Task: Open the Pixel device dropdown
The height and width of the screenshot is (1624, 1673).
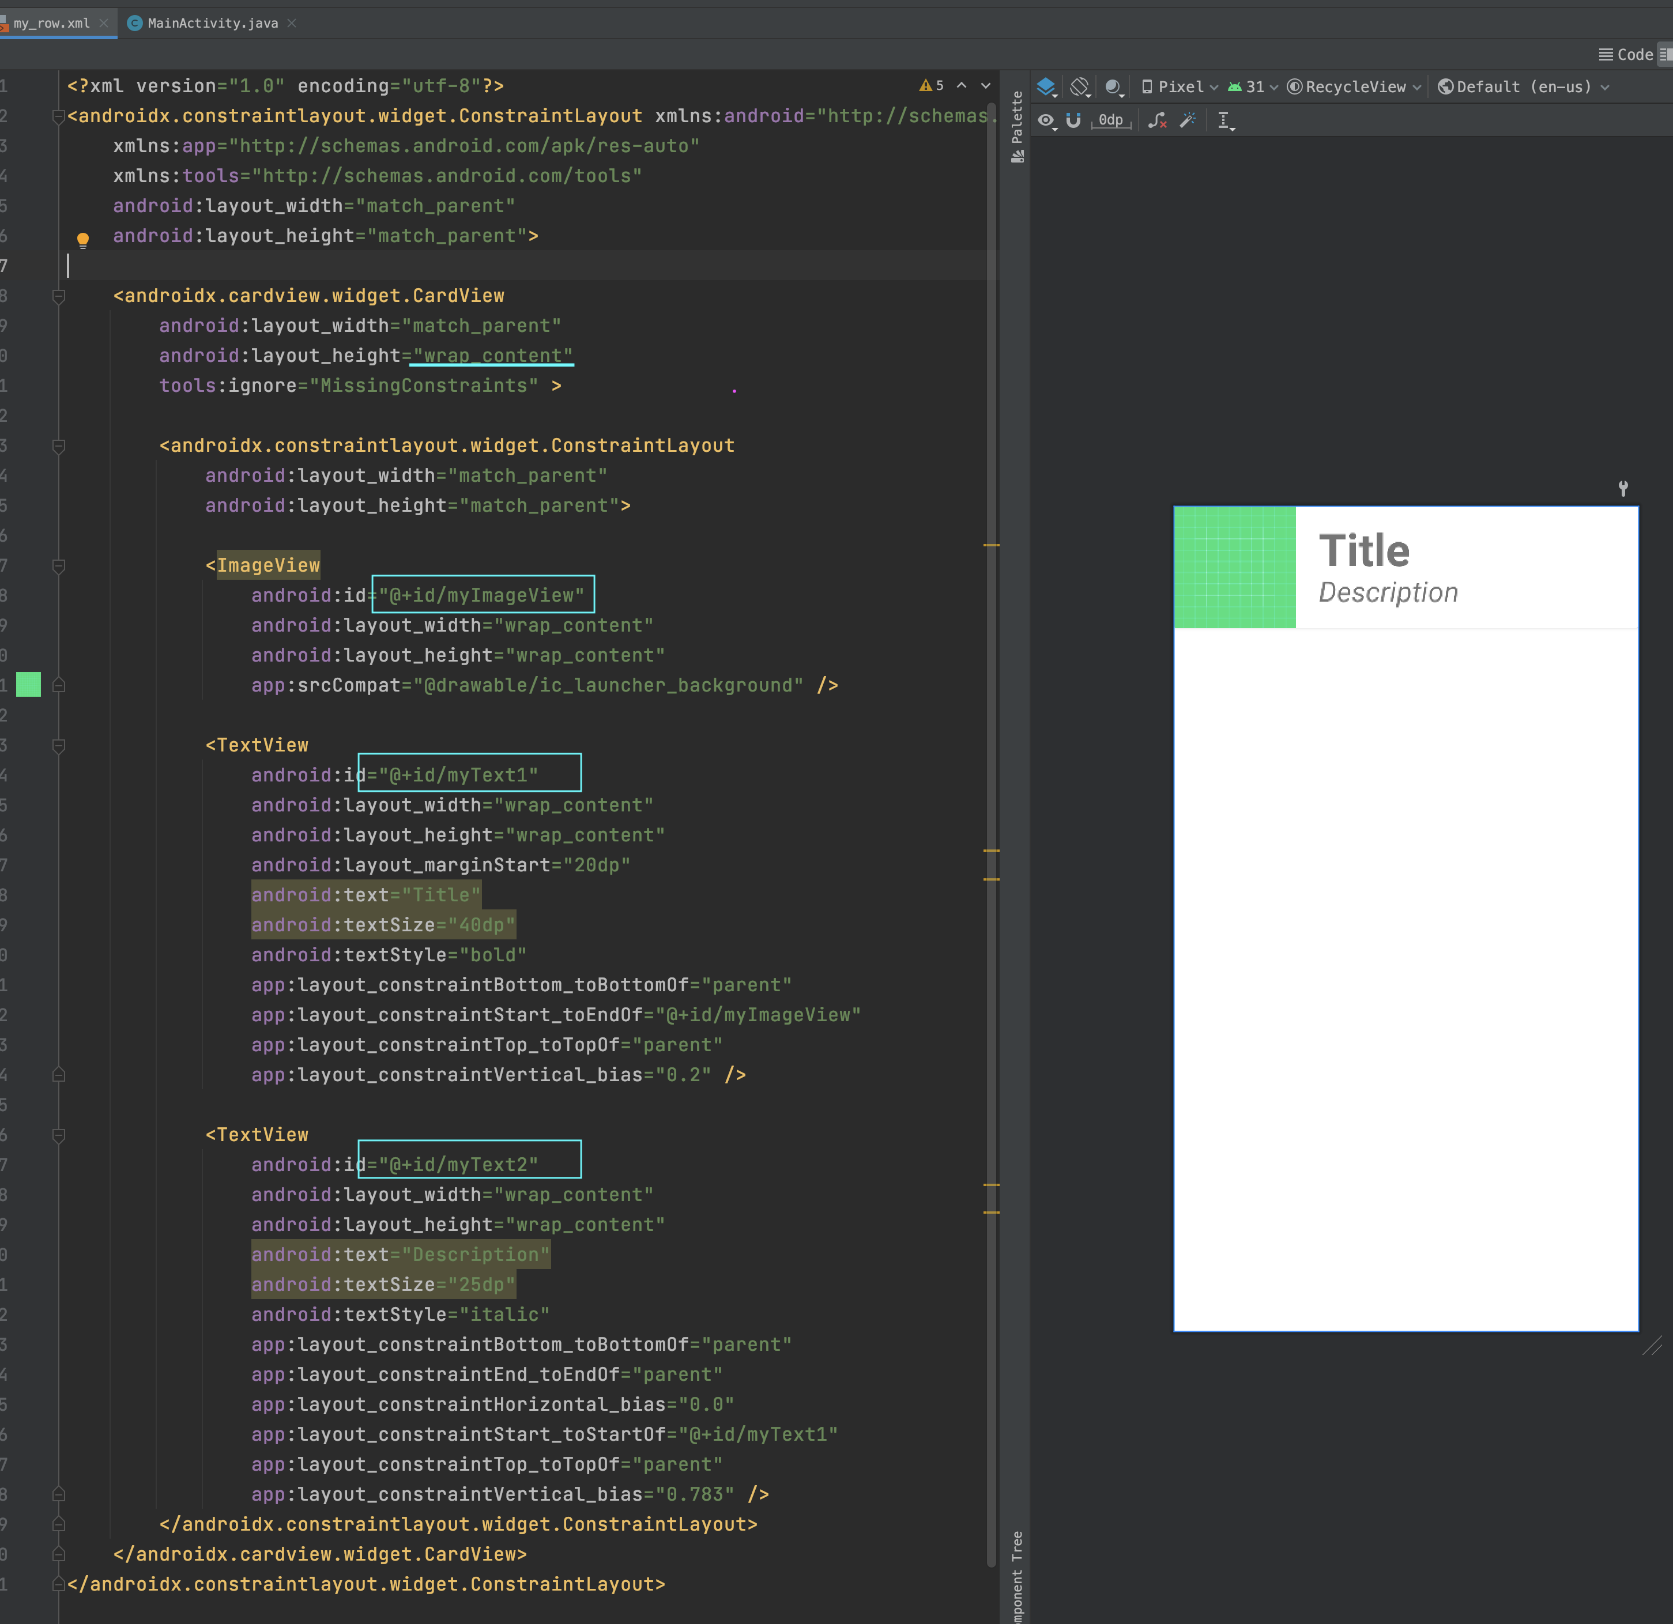Action: (1180, 87)
